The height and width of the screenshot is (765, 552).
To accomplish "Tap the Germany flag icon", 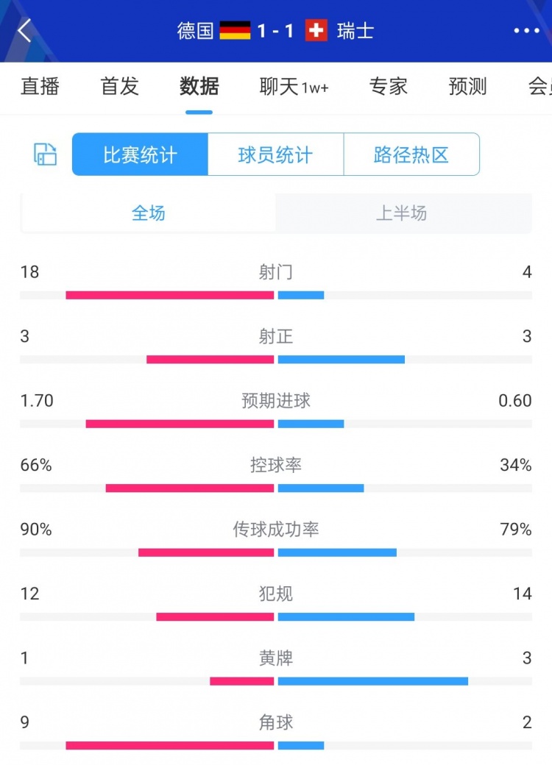I will pyautogui.click(x=235, y=31).
